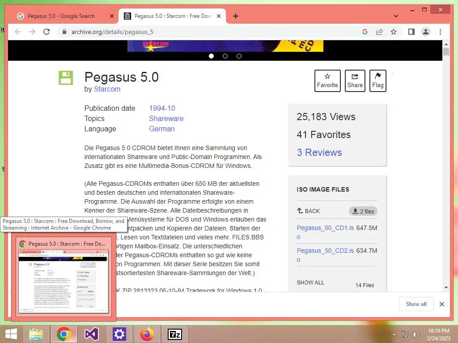458x343 pixels.
Task: Click the page scrollbar up arrow
Action: click(x=446, y=44)
